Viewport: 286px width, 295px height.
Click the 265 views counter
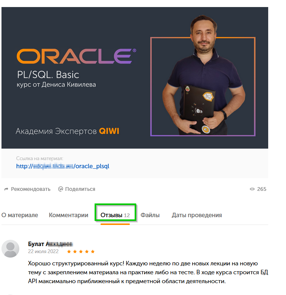click(x=262, y=189)
